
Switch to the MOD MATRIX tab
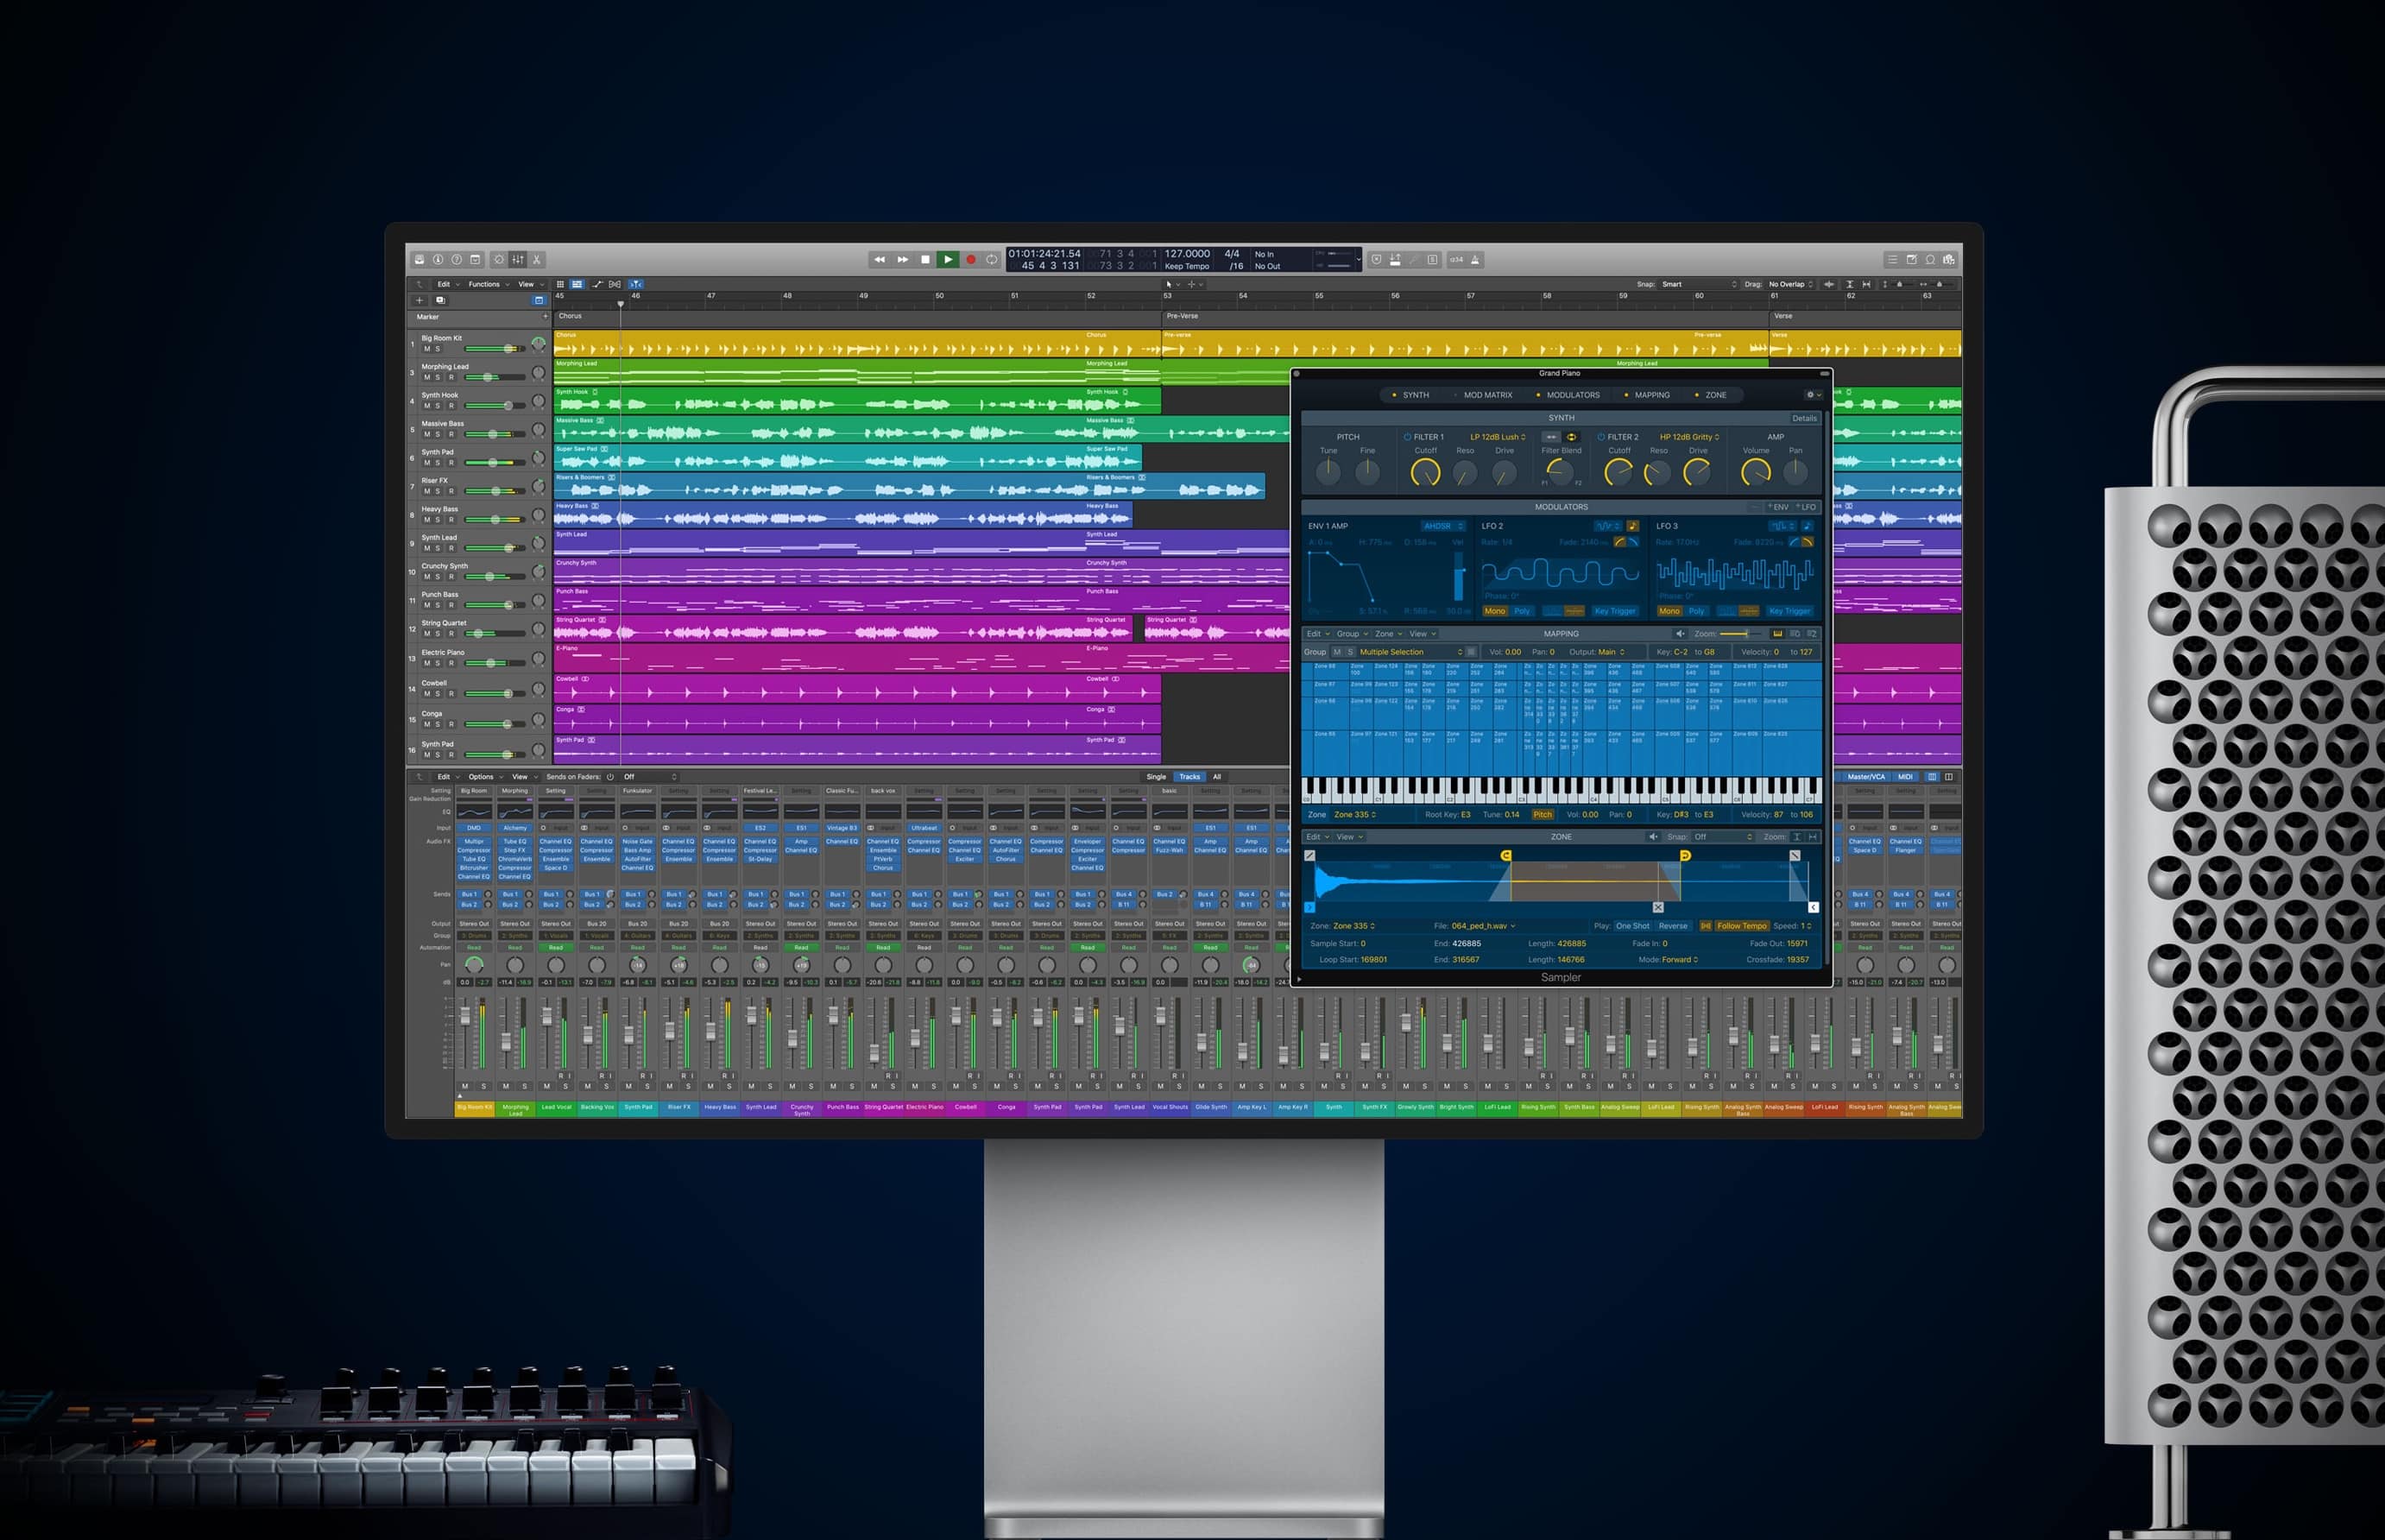pyautogui.click(x=1487, y=395)
